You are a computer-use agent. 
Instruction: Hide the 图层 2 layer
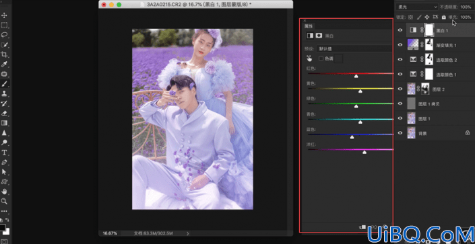click(x=400, y=89)
